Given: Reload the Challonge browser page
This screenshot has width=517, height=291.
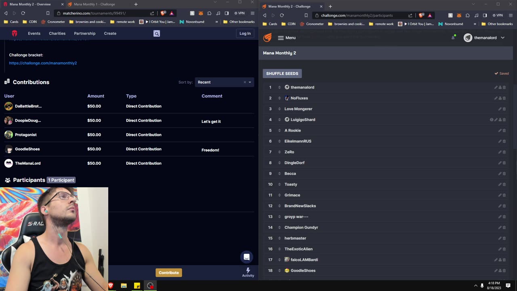Looking at the screenshot, I should coord(282,15).
